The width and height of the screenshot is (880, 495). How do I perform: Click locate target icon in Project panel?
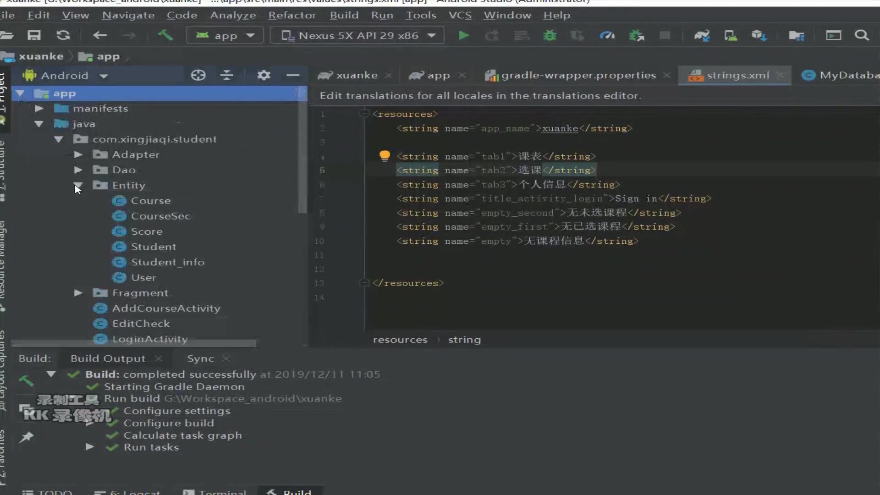(x=198, y=75)
